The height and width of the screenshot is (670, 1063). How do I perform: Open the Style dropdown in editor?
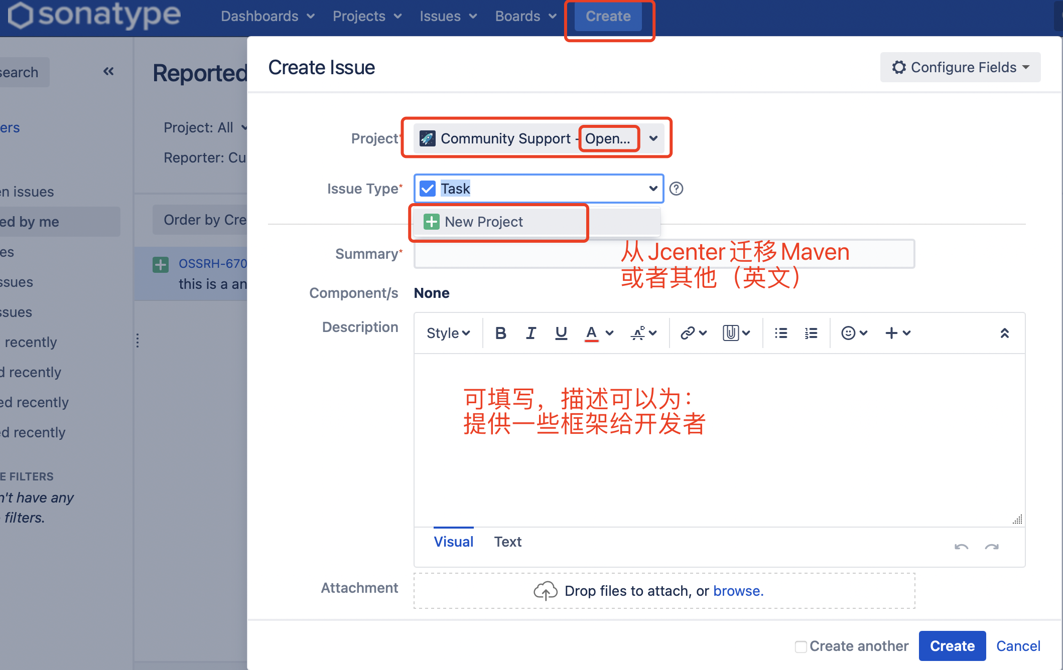point(448,333)
